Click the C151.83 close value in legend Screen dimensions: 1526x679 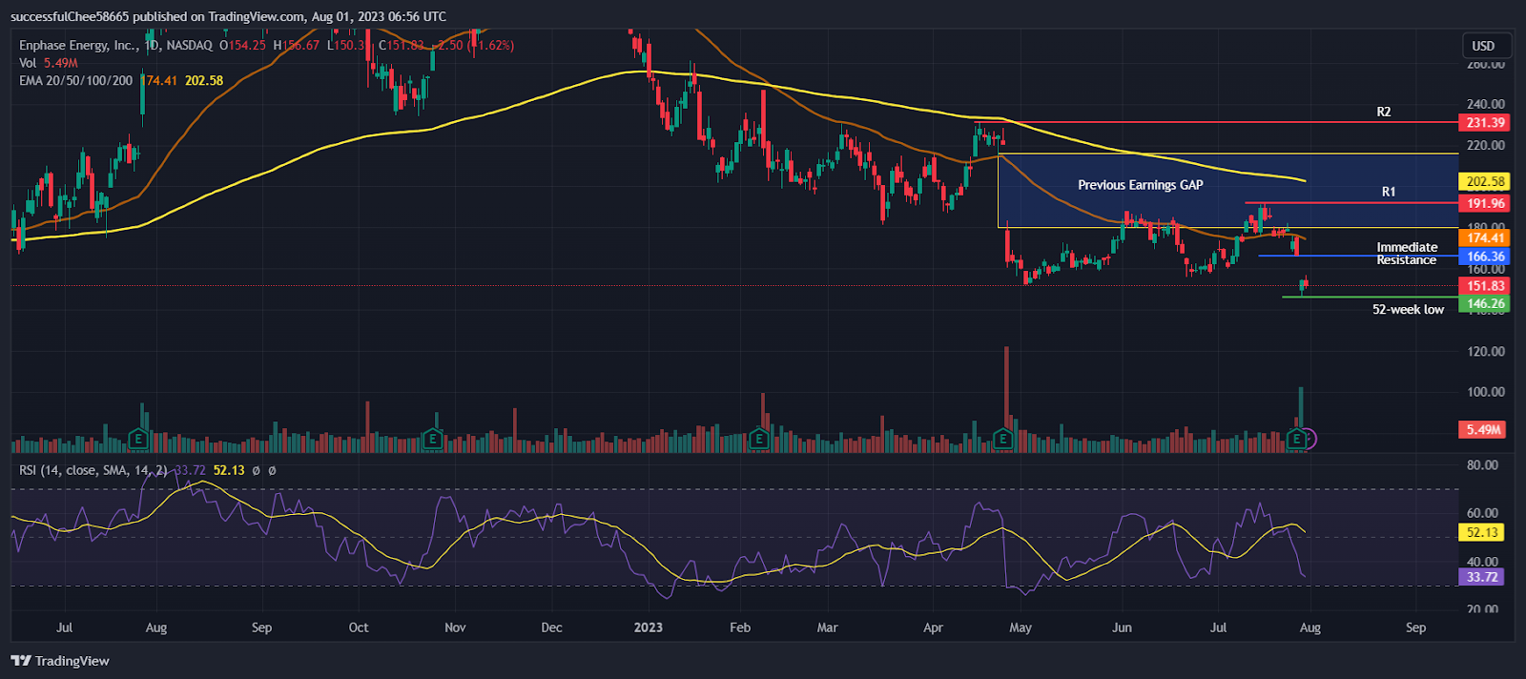click(402, 45)
